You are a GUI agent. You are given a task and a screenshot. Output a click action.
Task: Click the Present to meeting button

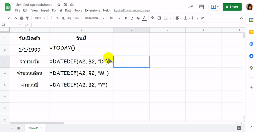(x=214, y=7)
